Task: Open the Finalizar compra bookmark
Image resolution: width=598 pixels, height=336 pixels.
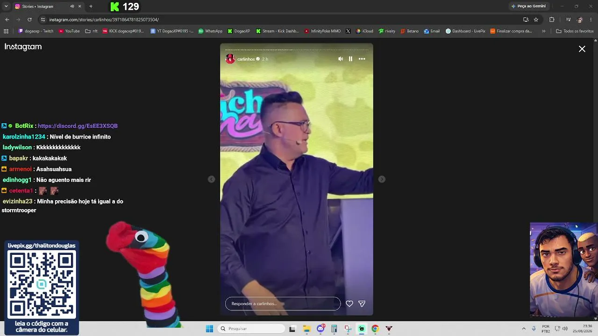Action: click(511, 31)
